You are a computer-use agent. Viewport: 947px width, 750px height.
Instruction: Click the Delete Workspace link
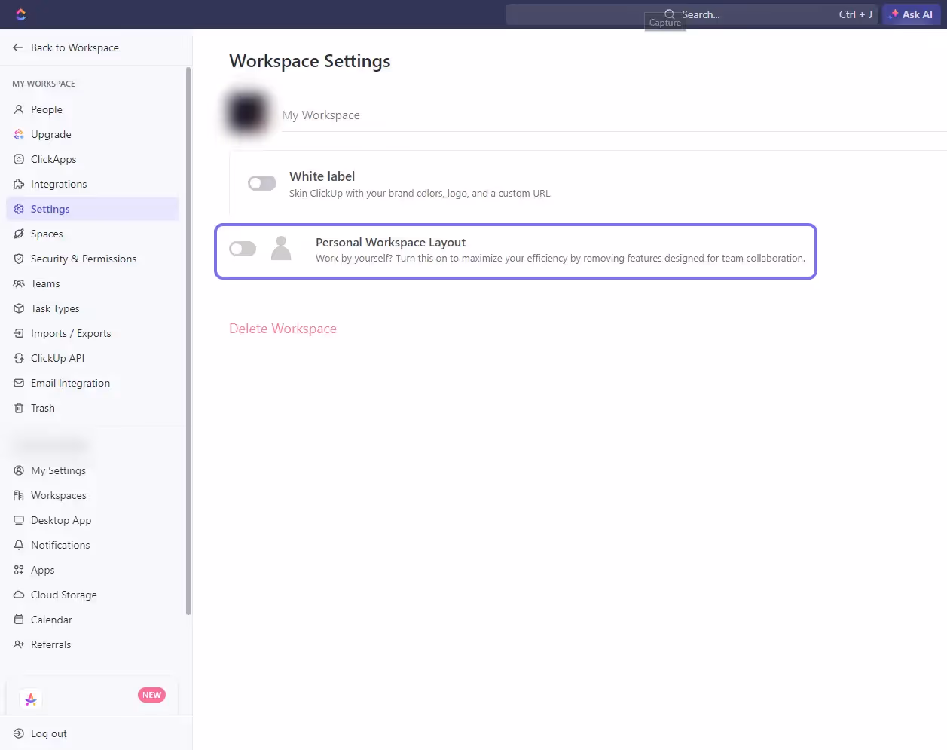click(x=283, y=329)
